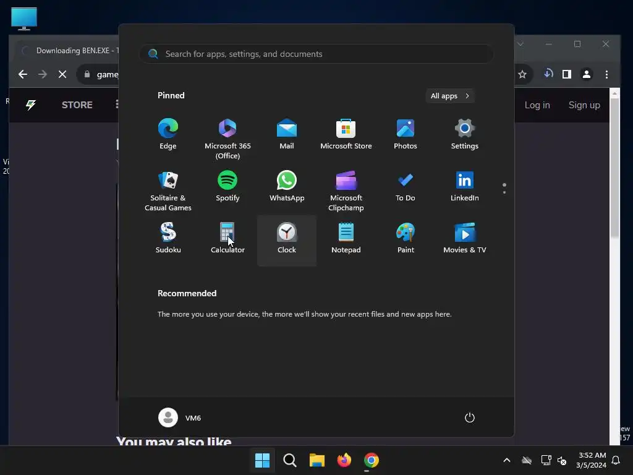633x475 pixels.
Task: Launch the Sudoku game
Action: click(168, 238)
